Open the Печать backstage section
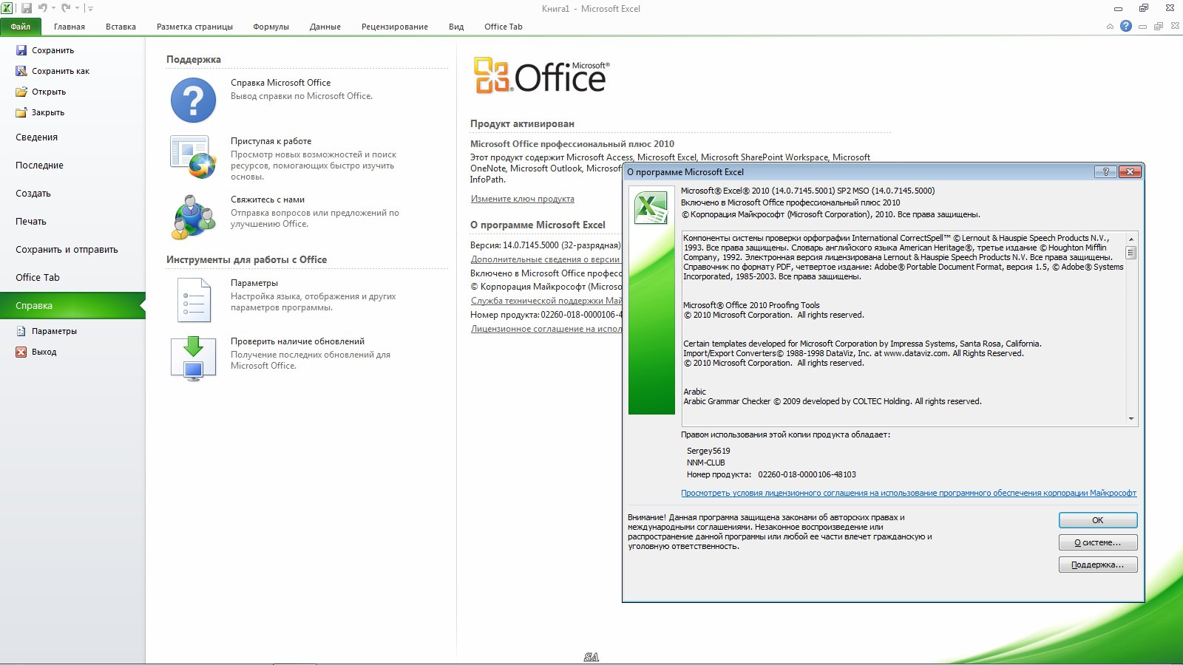1183x665 pixels. tap(31, 222)
